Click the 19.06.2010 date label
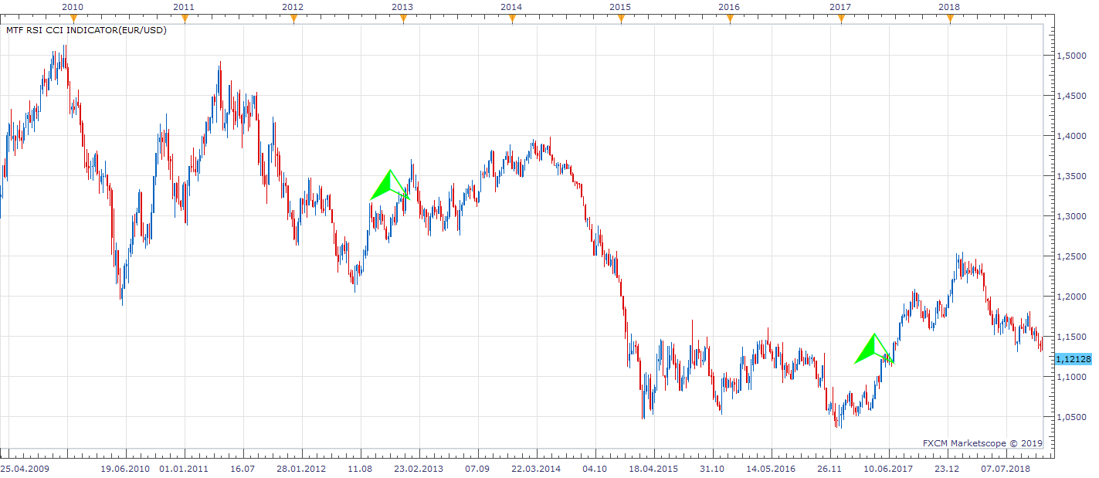Viewport: 1099px width, 478px height. click(125, 469)
